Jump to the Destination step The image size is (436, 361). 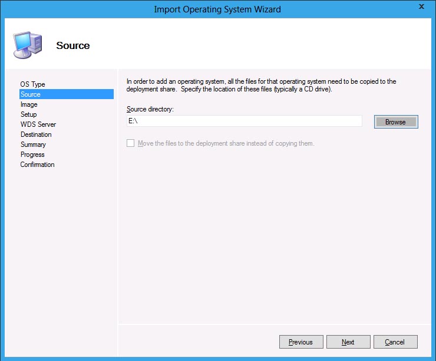[x=36, y=134]
